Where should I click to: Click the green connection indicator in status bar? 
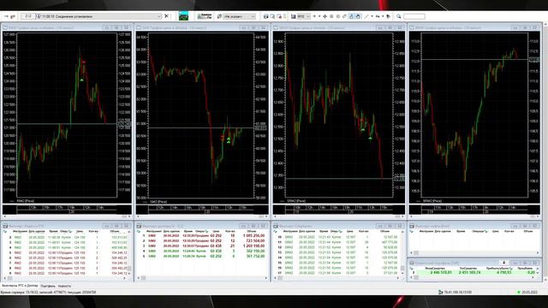click(x=519, y=293)
